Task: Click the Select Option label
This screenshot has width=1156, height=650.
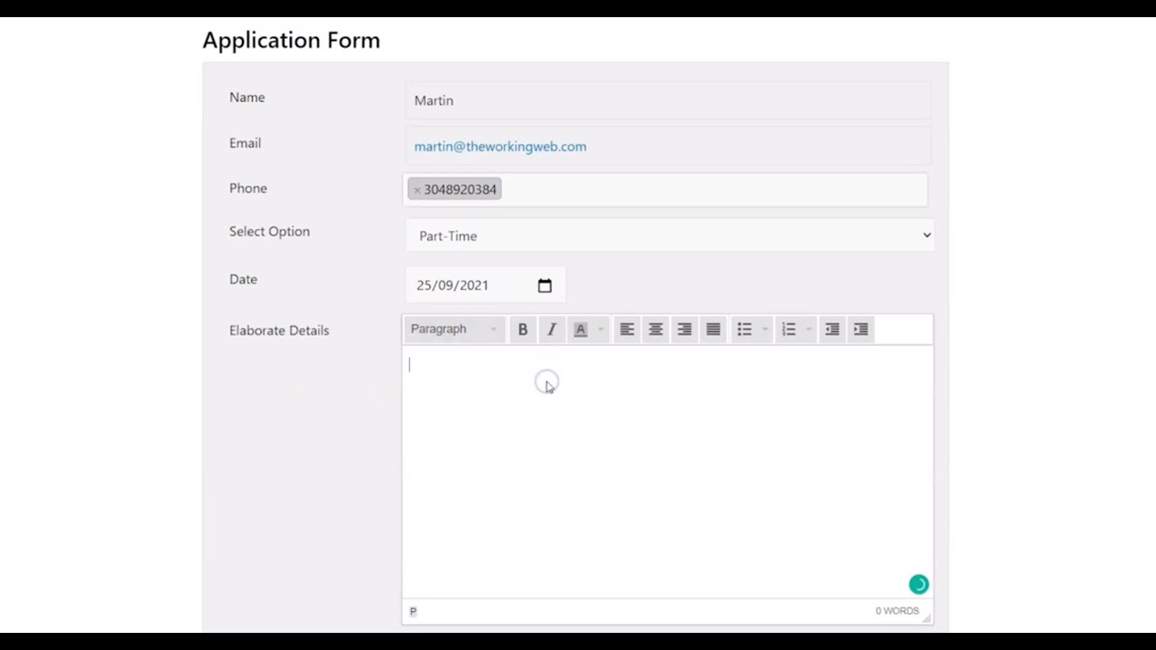Action: 269,232
